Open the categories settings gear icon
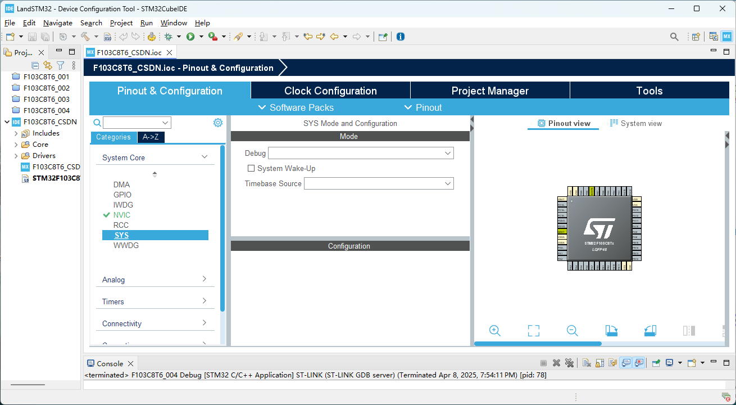 tap(218, 123)
